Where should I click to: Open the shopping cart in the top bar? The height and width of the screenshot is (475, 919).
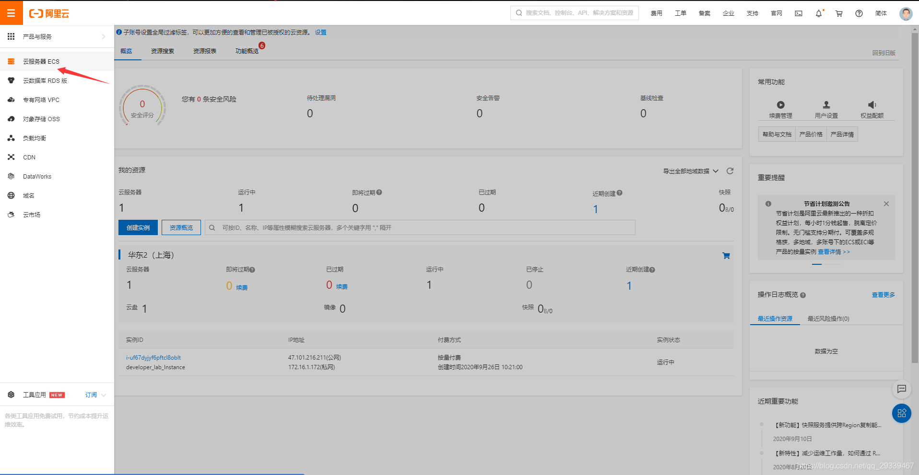pos(839,13)
